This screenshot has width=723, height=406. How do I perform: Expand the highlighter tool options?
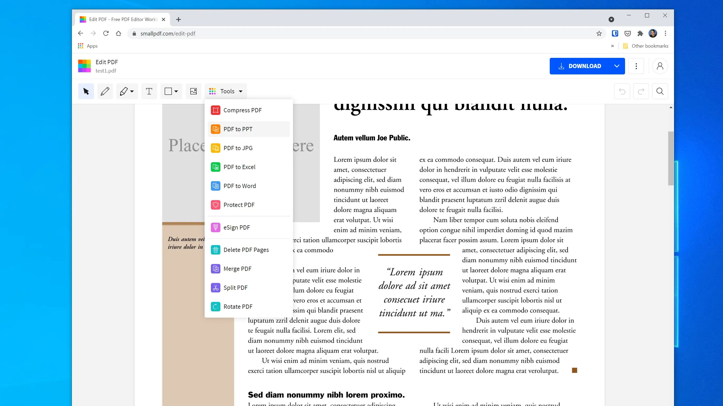point(132,91)
